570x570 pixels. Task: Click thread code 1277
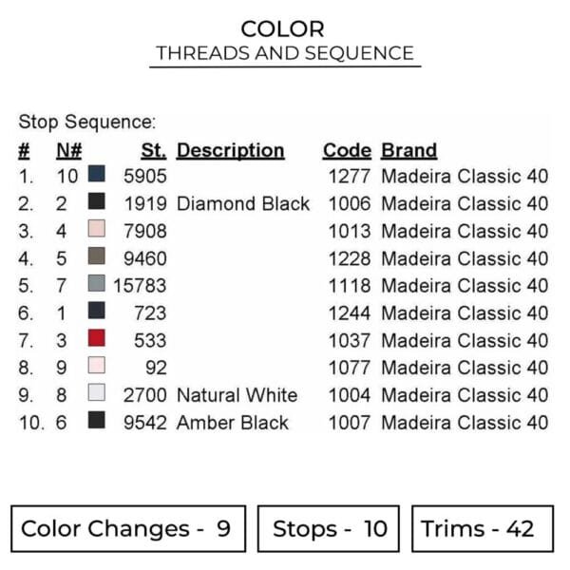click(351, 176)
